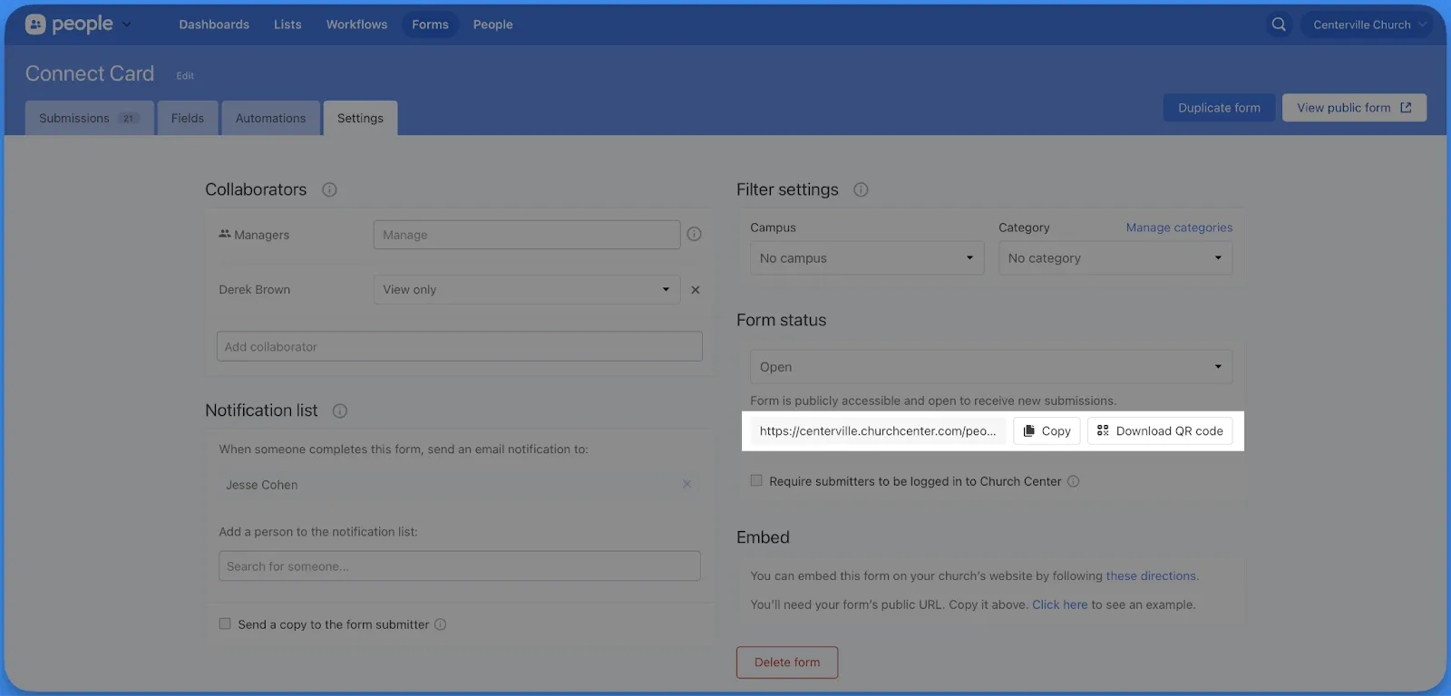Screen dimensions: 1451x696
Task: Copy the public form URL
Action: (x=1047, y=431)
